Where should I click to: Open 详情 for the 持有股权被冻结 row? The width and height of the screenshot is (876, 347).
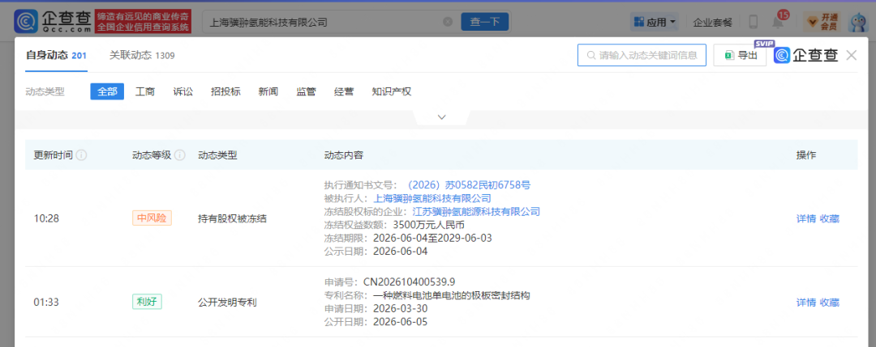click(806, 219)
